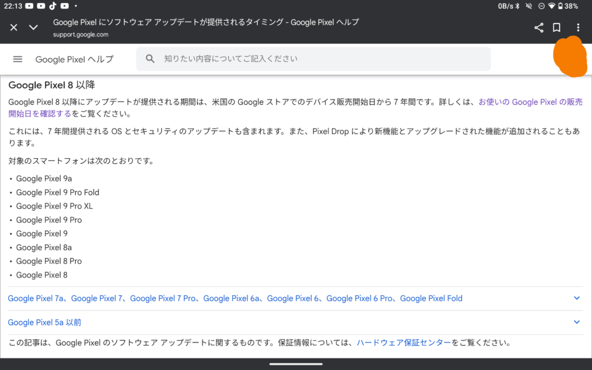Tap the Bluetooth status icon
The height and width of the screenshot is (370, 592).
517,6
